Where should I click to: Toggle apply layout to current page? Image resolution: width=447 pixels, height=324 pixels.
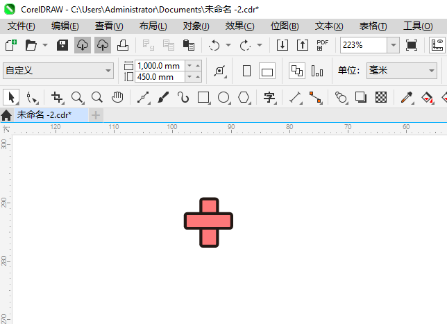pyautogui.click(x=317, y=71)
